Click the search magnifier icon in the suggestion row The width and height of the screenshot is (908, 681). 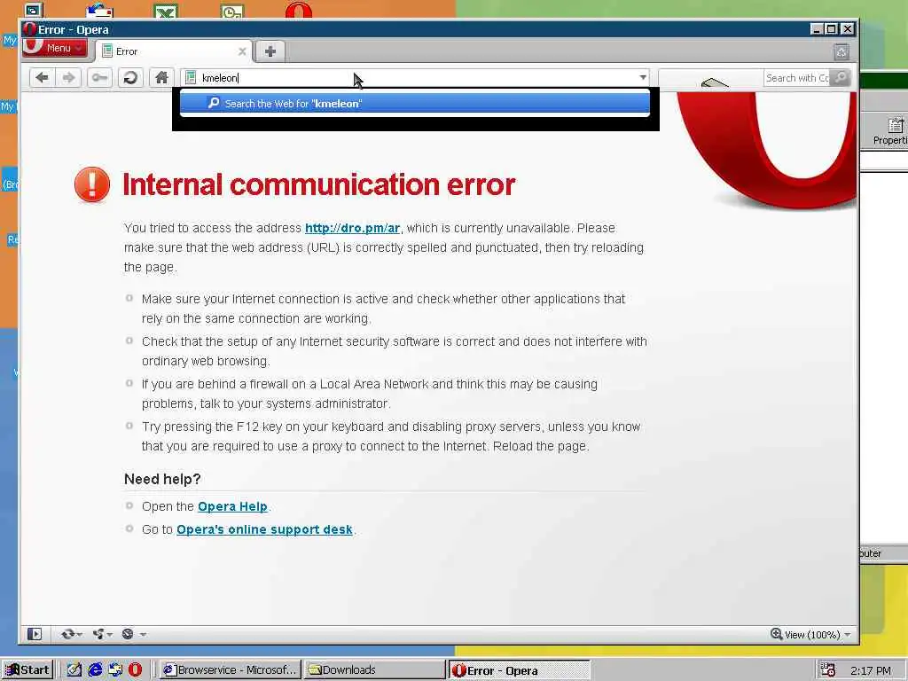tap(214, 103)
